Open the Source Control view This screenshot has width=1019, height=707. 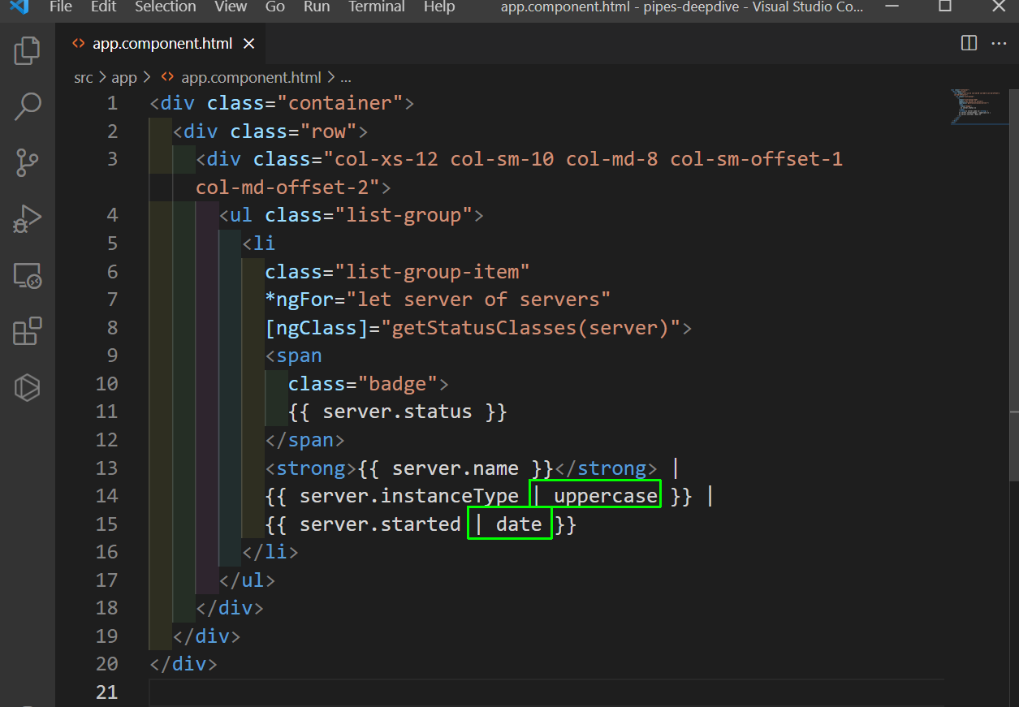[28, 162]
